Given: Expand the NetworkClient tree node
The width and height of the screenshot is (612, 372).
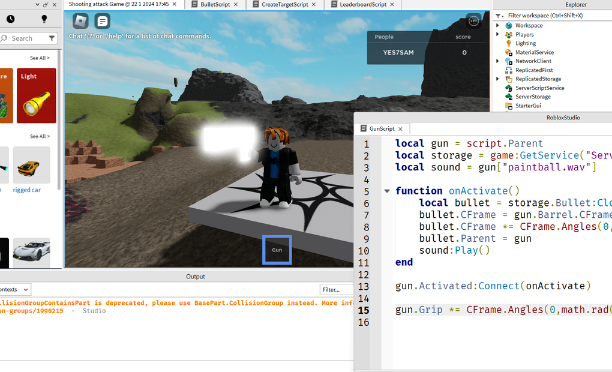Looking at the screenshot, I should pyautogui.click(x=497, y=61).
